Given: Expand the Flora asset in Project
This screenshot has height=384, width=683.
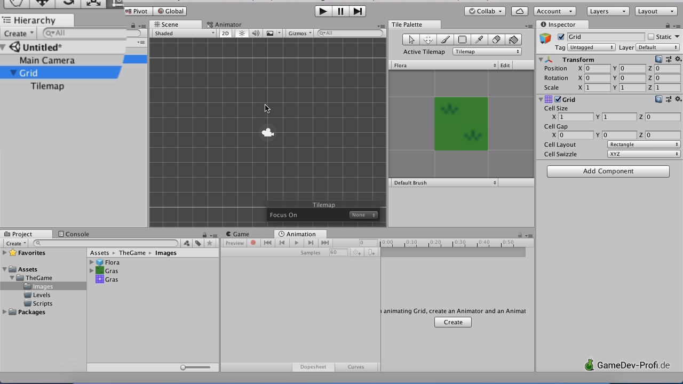Looking at the screenshot, I should coord(92,262).
